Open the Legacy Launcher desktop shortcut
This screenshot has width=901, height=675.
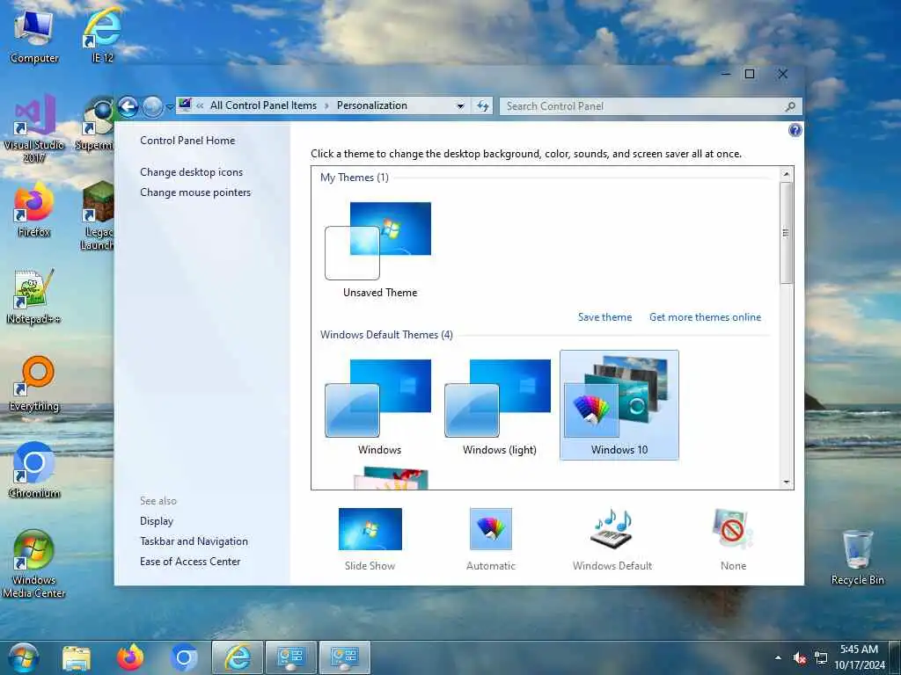click(x=99, y=216)
